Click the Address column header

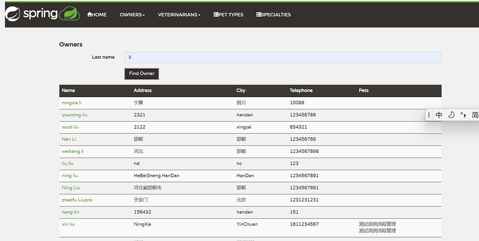[x=143, y=91]
